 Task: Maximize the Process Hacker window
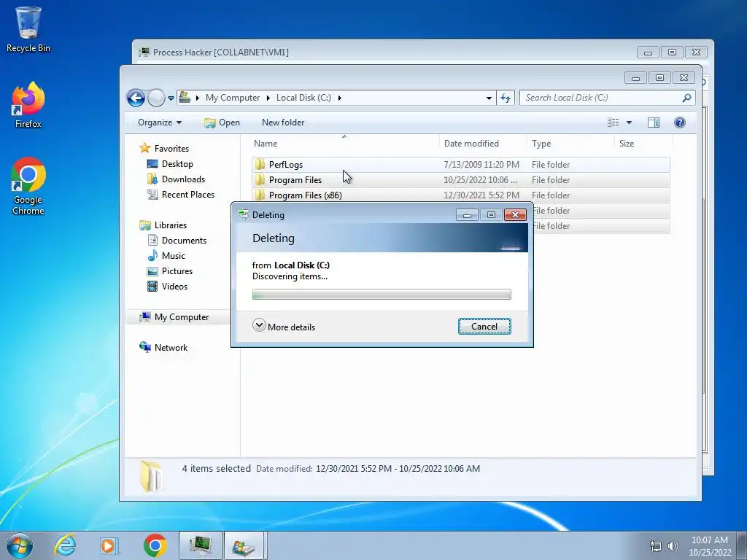click(672, 52)
